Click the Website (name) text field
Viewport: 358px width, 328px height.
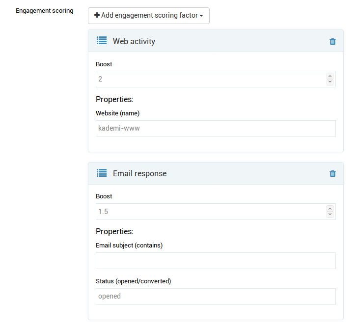[216, 129]
